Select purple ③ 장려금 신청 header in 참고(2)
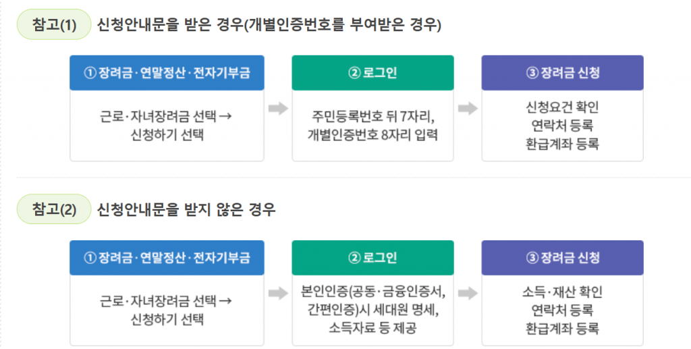The image size is (691, 349). pyautogui.click(x=562, y=258)
